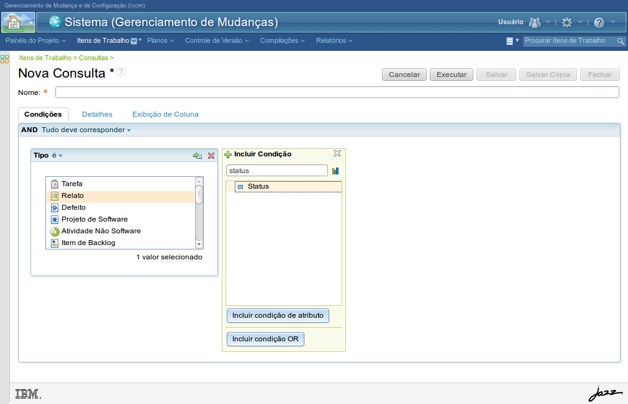The height and width of the screenshot is (404, 628).
Task: Click the Atividade Não Software icon
Action: [x=55, y=231]
